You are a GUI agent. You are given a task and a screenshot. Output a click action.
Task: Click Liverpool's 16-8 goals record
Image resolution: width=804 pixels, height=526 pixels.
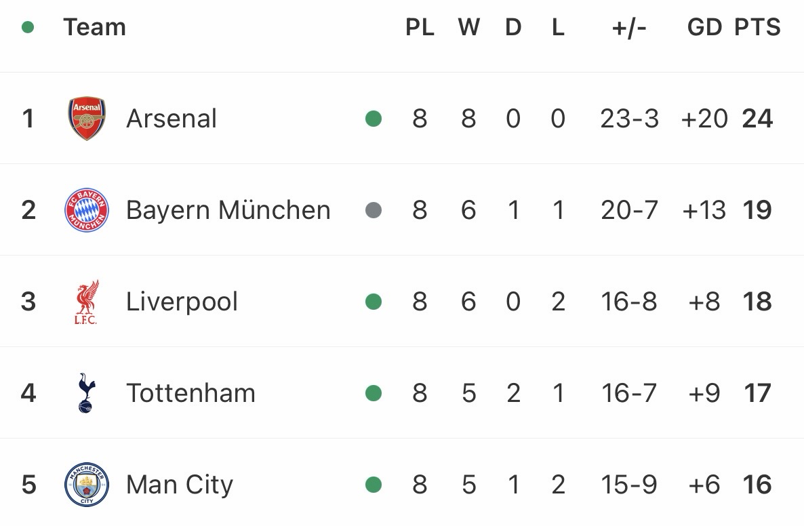pyautogui.click(x=629, y=302)
